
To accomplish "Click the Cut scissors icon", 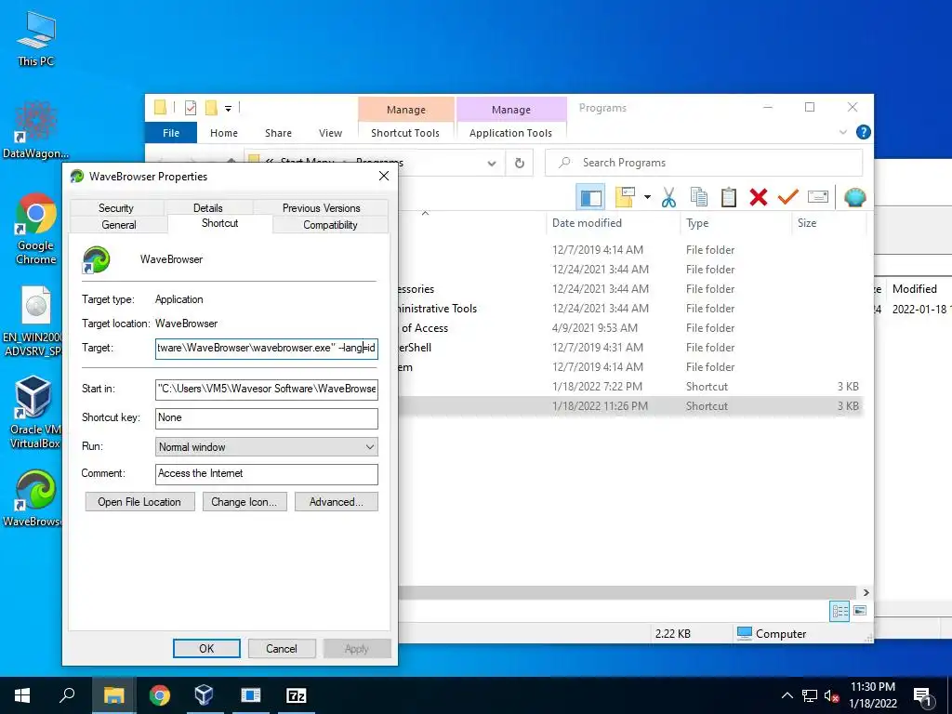I will point(668,197).
